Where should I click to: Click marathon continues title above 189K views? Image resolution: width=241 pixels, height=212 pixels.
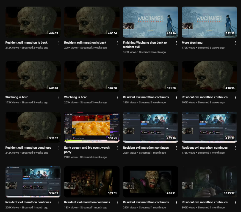pyautogui.click(x=146, y=97)
